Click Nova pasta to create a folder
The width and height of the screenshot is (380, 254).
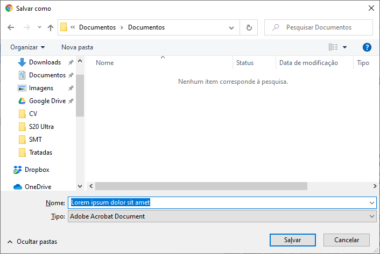pos(77,47)
